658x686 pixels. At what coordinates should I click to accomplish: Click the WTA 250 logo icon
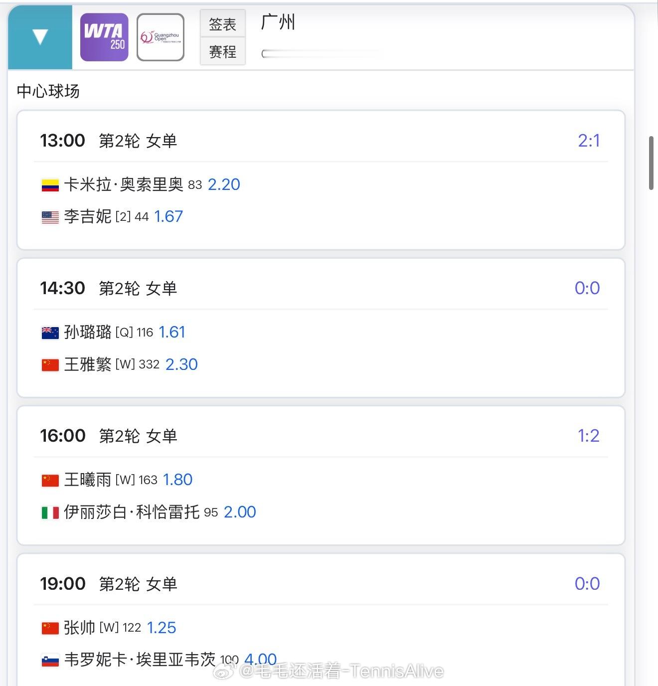[104, 37]
